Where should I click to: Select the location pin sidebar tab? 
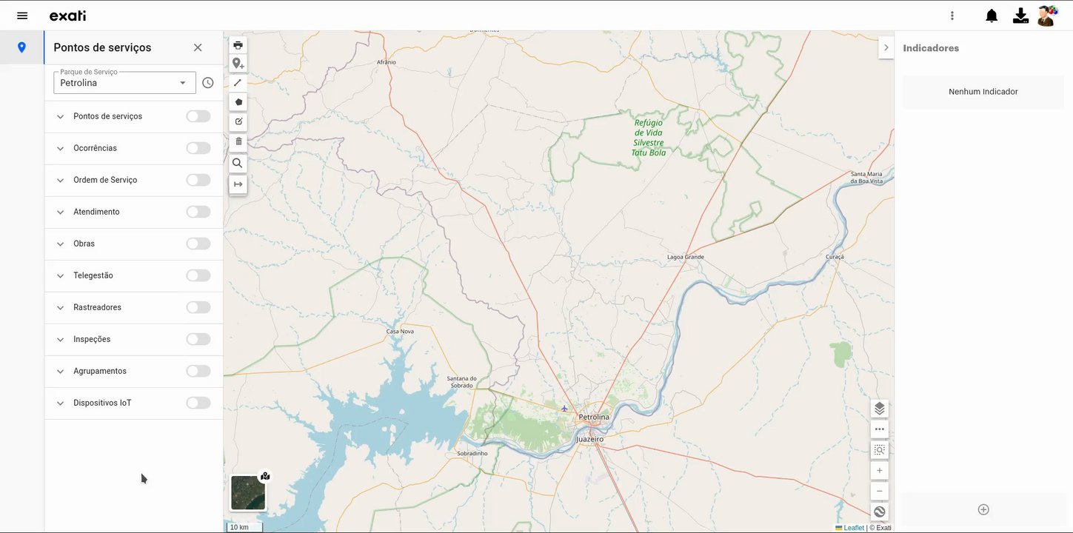pos(21,47)
